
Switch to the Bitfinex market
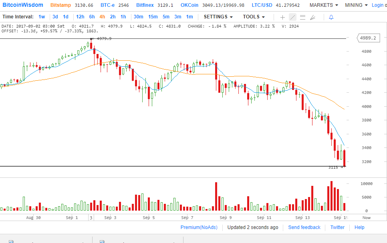146,5
